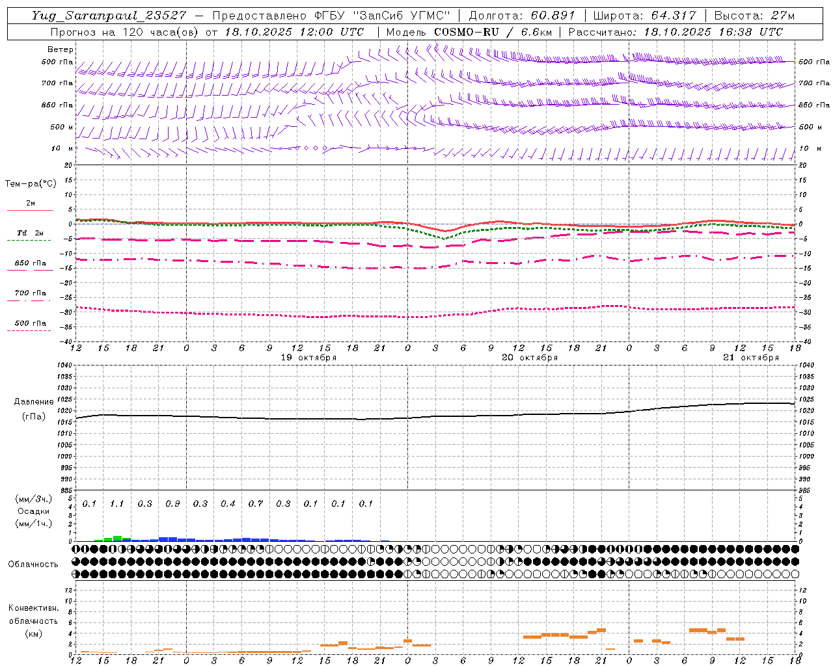Select the station title Yug_Saranpaul_23527

(x=109, y=16)
